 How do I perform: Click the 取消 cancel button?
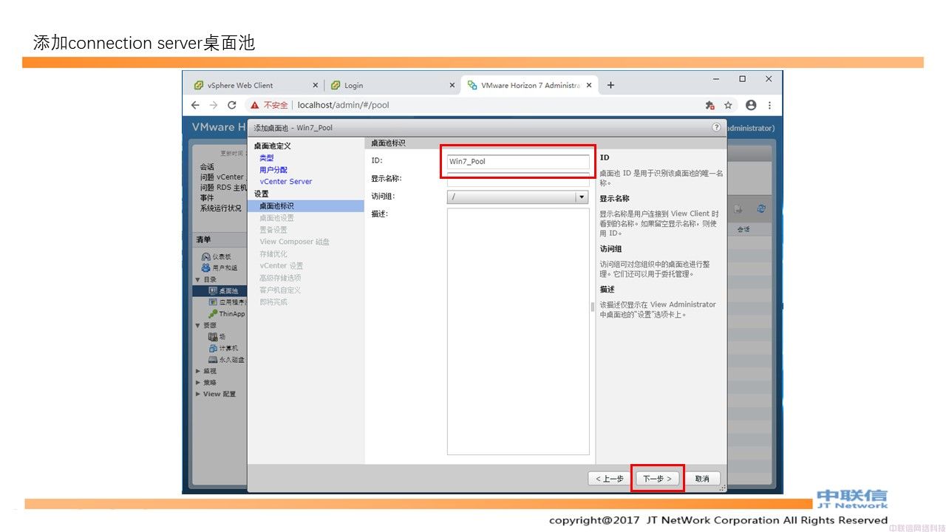[702, 479]
